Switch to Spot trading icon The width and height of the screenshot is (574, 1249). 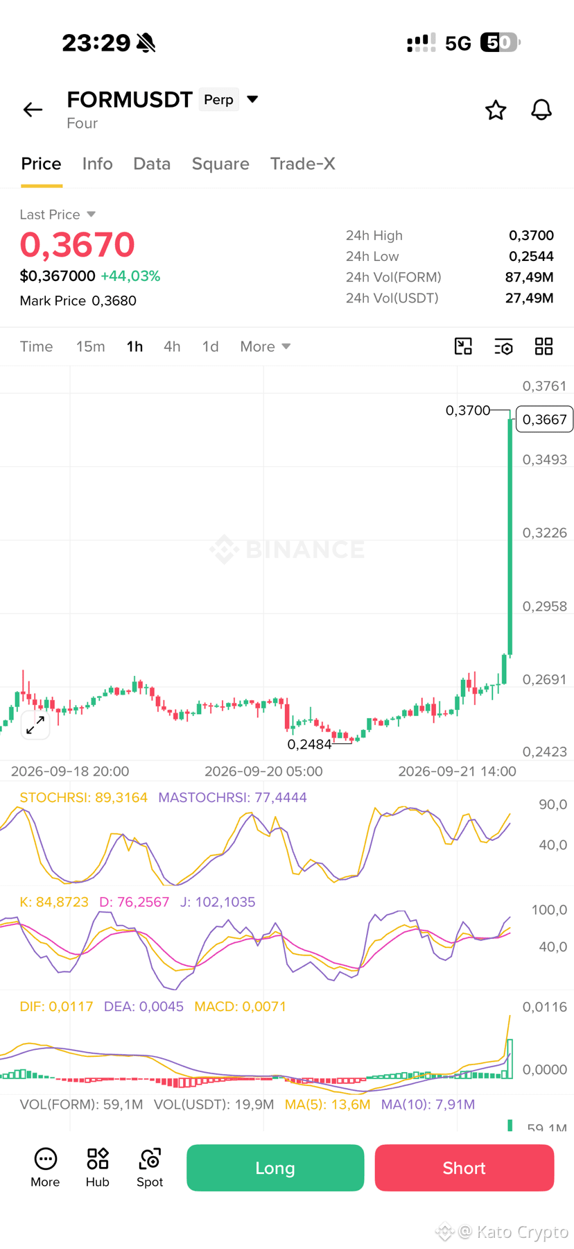[x=150, y=1167]
